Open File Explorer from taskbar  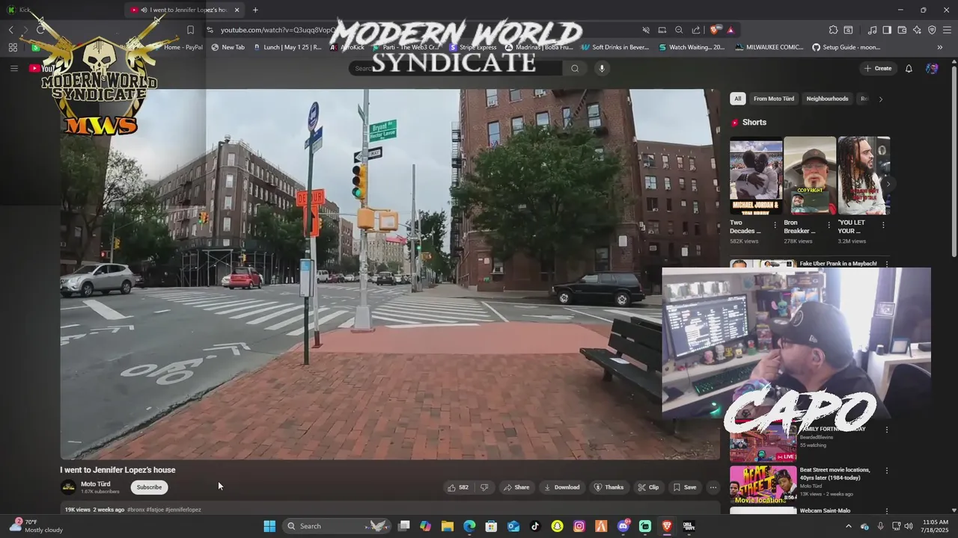click(x=447, y=526)
